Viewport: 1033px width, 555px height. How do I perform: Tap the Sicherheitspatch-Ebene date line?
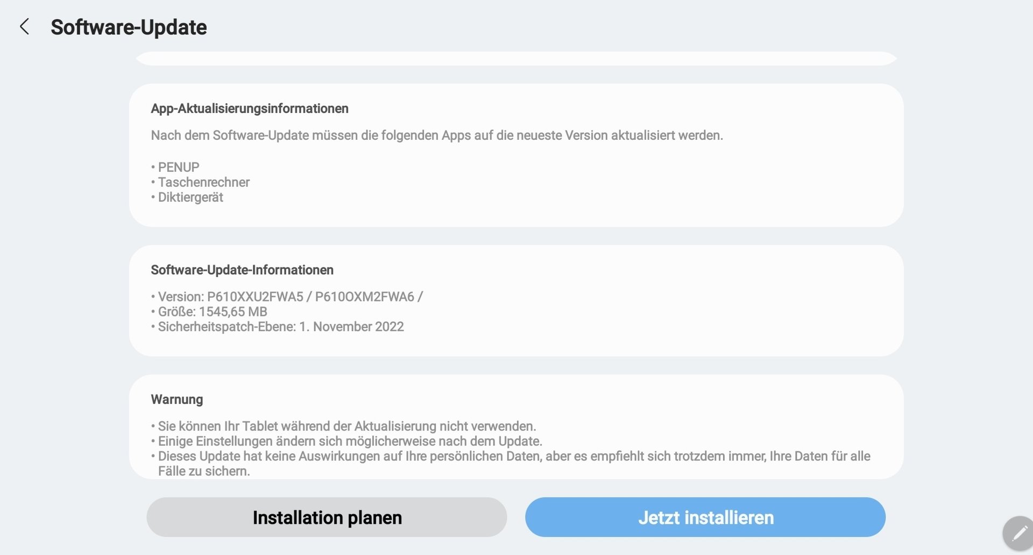click(280, 327)
